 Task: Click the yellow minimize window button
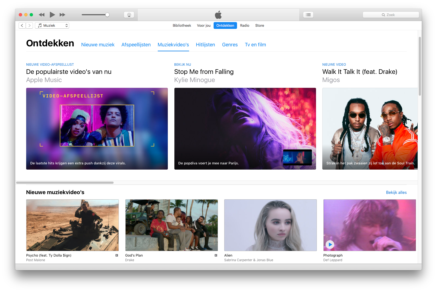coord(26,15)
